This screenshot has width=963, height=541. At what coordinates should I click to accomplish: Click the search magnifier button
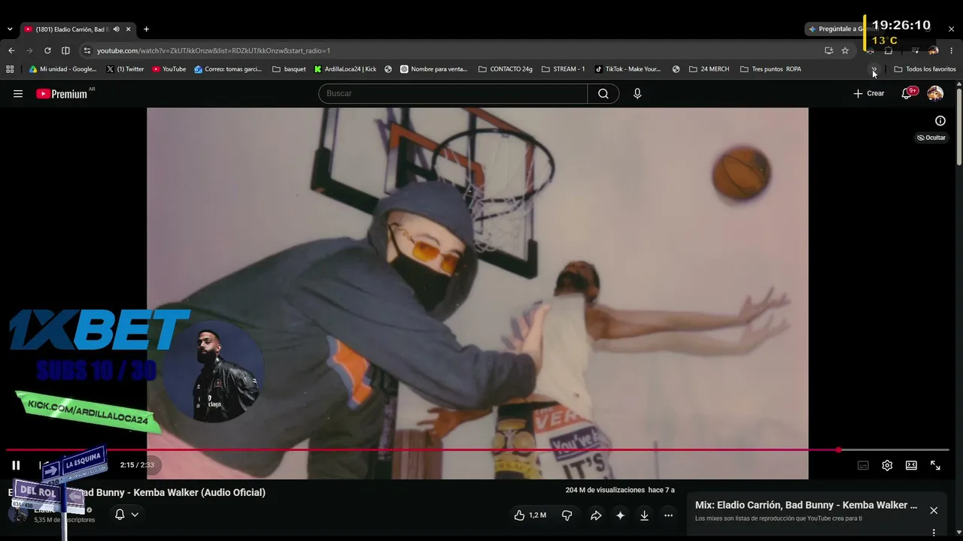point(603,93)
